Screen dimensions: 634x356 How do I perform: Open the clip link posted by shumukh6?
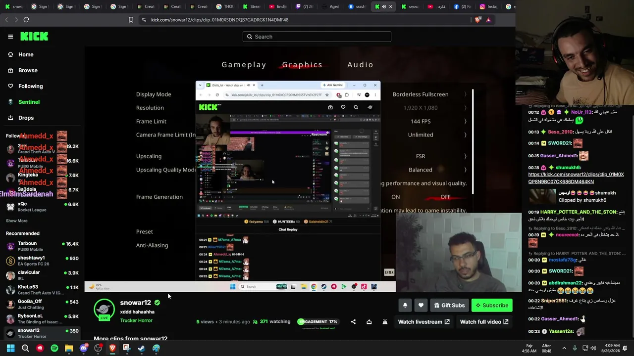576,178
